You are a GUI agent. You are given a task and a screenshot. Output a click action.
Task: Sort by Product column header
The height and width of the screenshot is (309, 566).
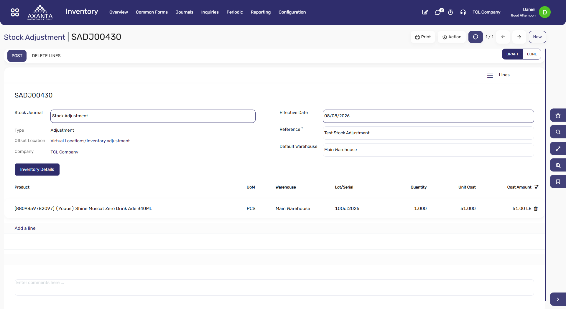[x=22, y=187]
